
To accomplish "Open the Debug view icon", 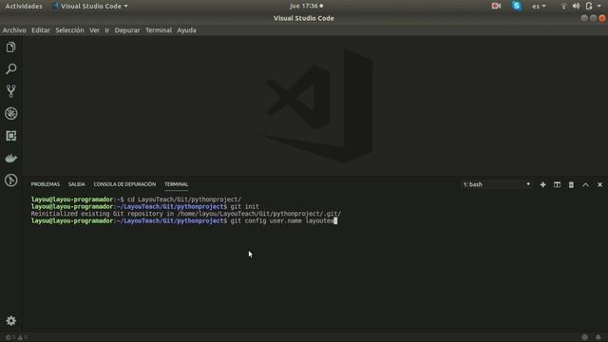I will tap(10, 114).
